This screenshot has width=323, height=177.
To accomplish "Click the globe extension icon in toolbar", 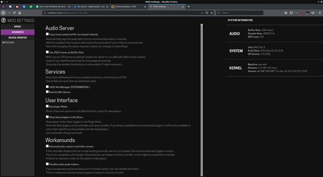I will (313, 13).
